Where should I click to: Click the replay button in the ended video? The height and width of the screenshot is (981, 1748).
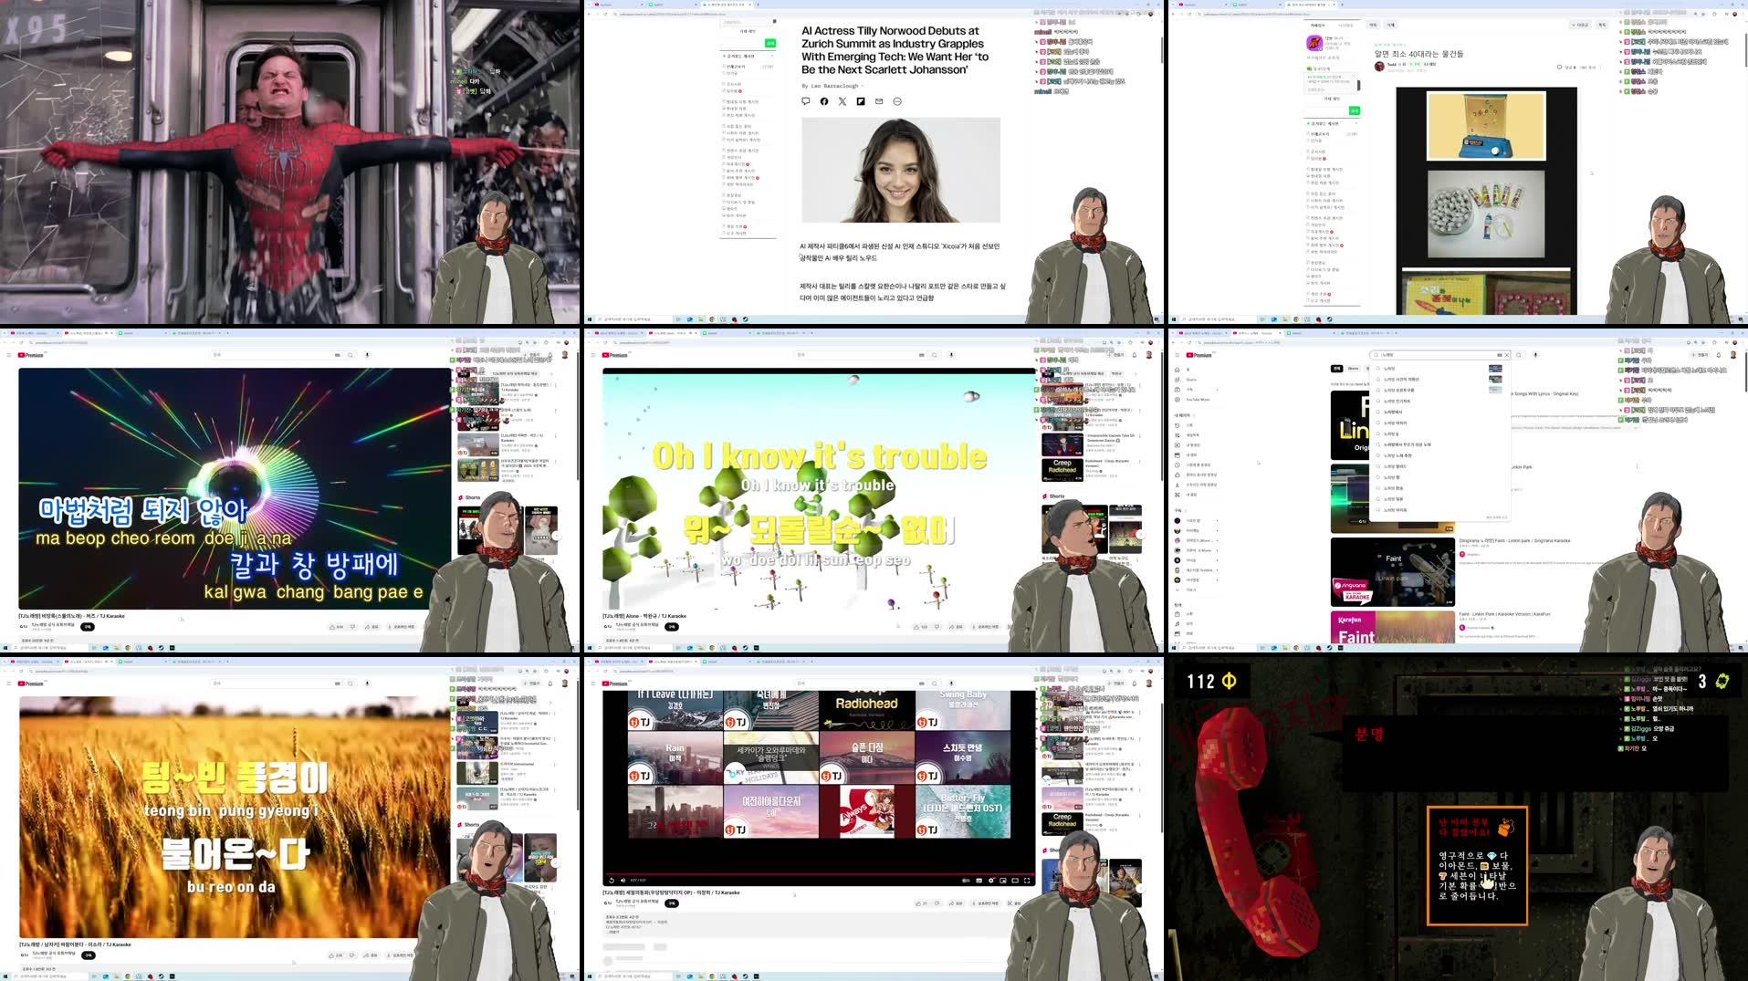click(612, 881)
